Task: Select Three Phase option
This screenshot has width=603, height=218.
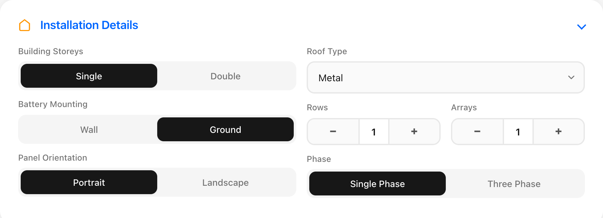Action: (514, 184)
